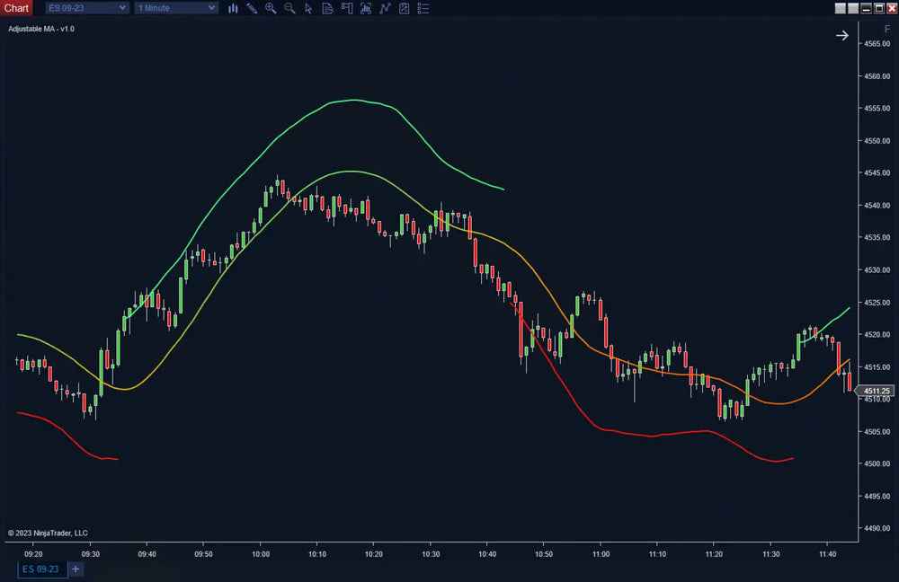Click the right arrow scroll-to-latest button
Image resolution: width=899 pixels, height=582 pixels.
(841, 35)
